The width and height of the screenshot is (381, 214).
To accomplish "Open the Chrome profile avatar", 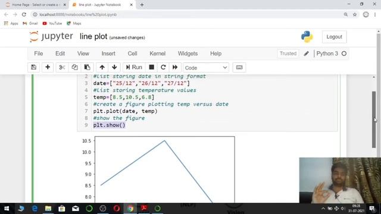I will click(366, 14).
